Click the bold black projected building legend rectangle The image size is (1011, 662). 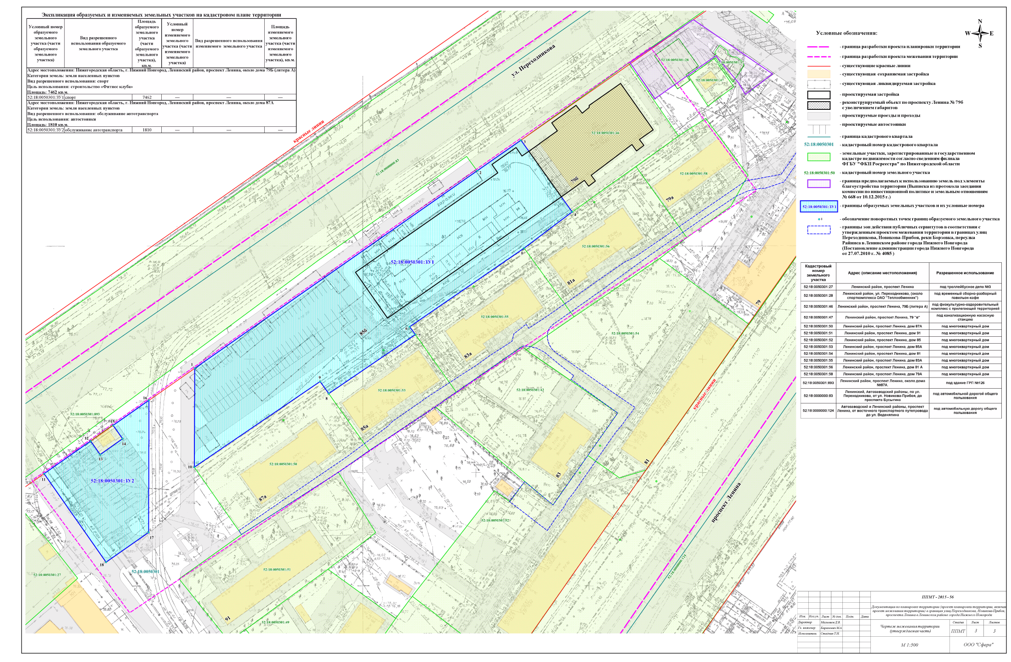[818, 95]
